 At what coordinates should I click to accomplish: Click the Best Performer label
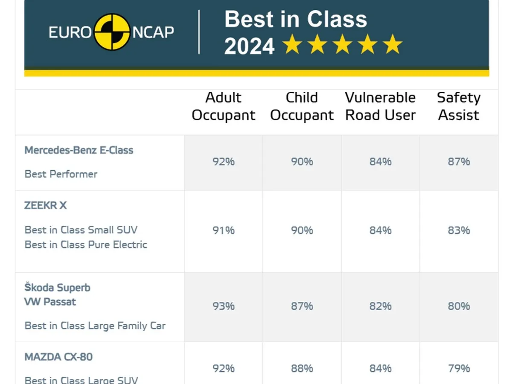pos(61,174)
